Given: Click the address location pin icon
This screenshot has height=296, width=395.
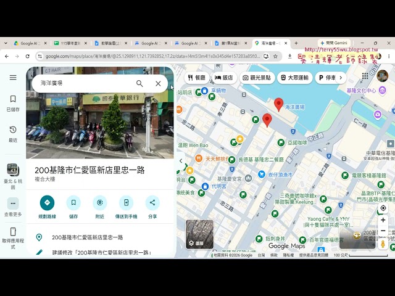Looking at the screenshot, I should [x=39, y=237].
